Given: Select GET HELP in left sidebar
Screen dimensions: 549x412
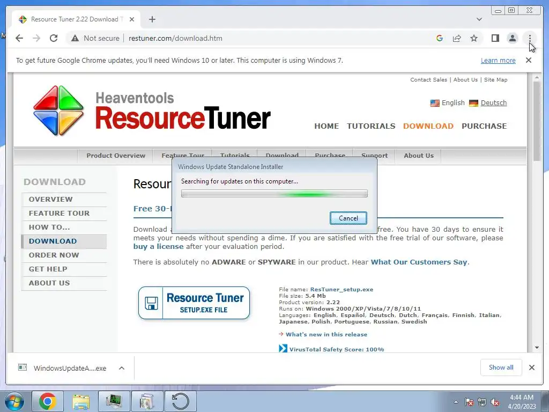Looking at the screenshot, I should (64, 269).
